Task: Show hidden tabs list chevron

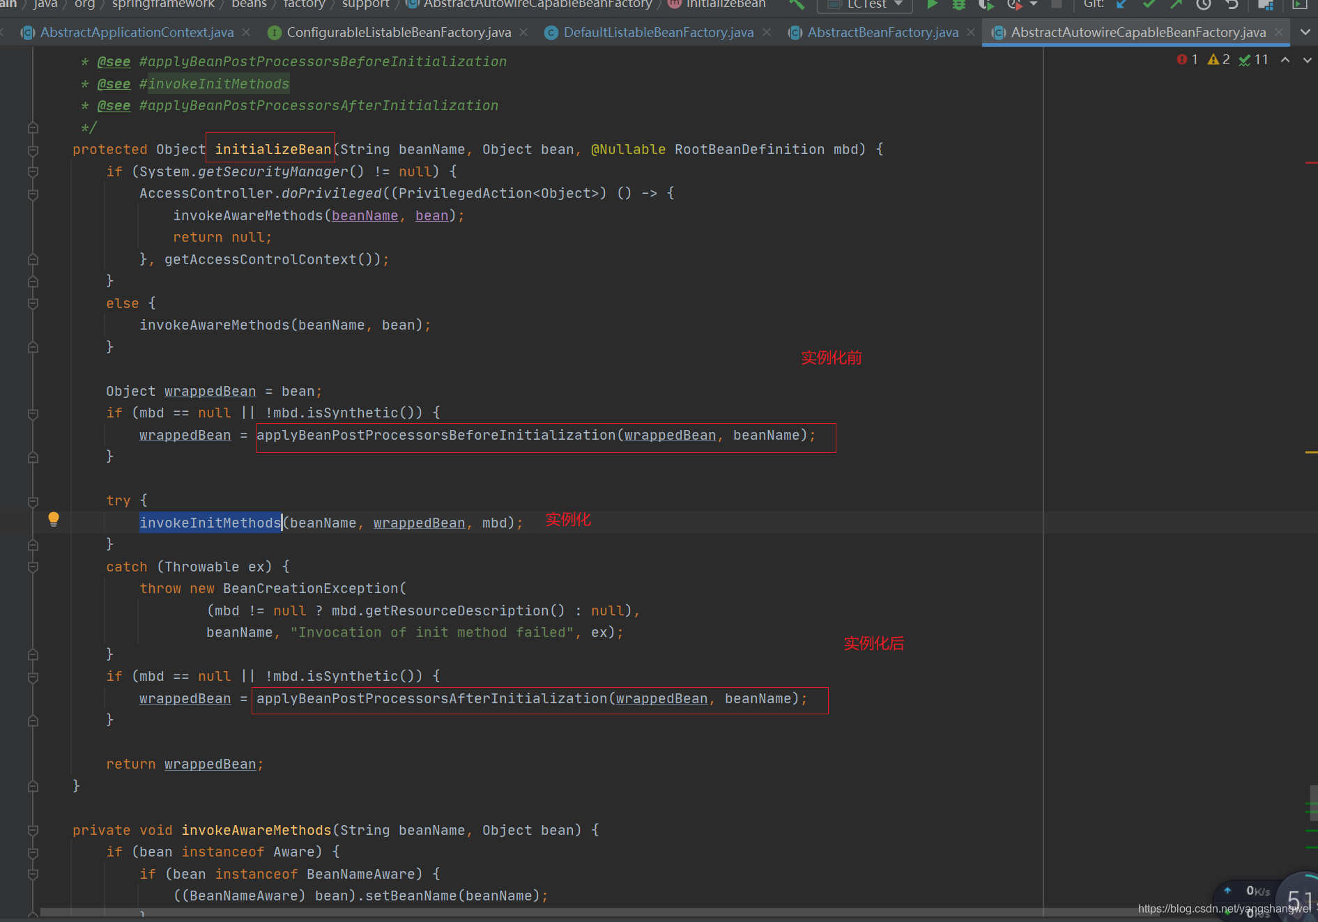Action: (1305, 32)
